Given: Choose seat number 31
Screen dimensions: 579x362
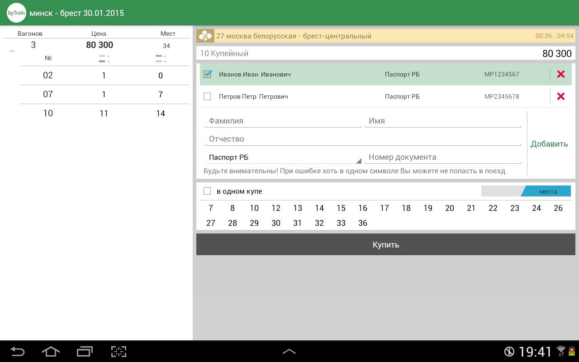Looking at the screenshot, I should (298, 223).
